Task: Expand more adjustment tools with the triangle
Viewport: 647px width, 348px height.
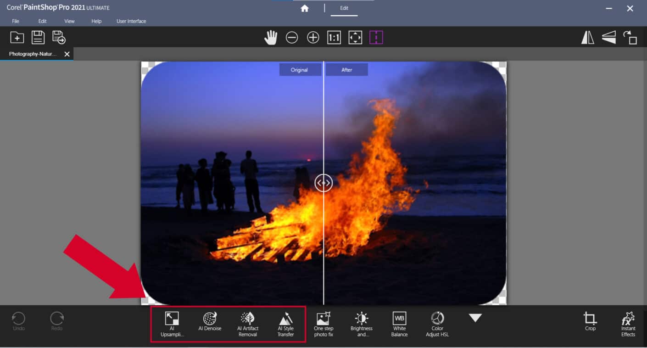Action: click(x=475, y=317)
